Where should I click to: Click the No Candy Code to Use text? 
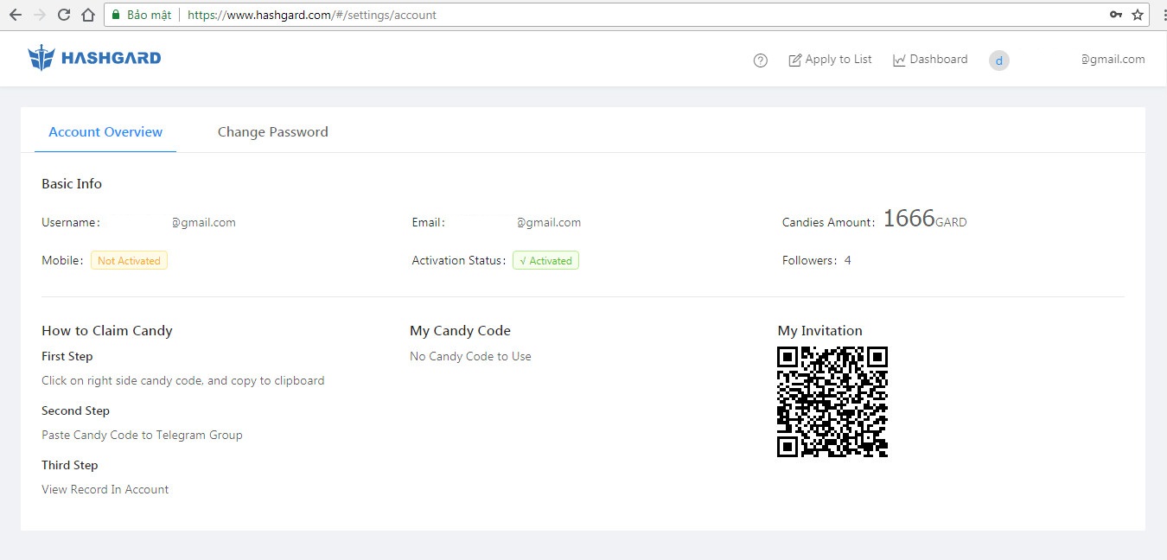click(470, 357)
